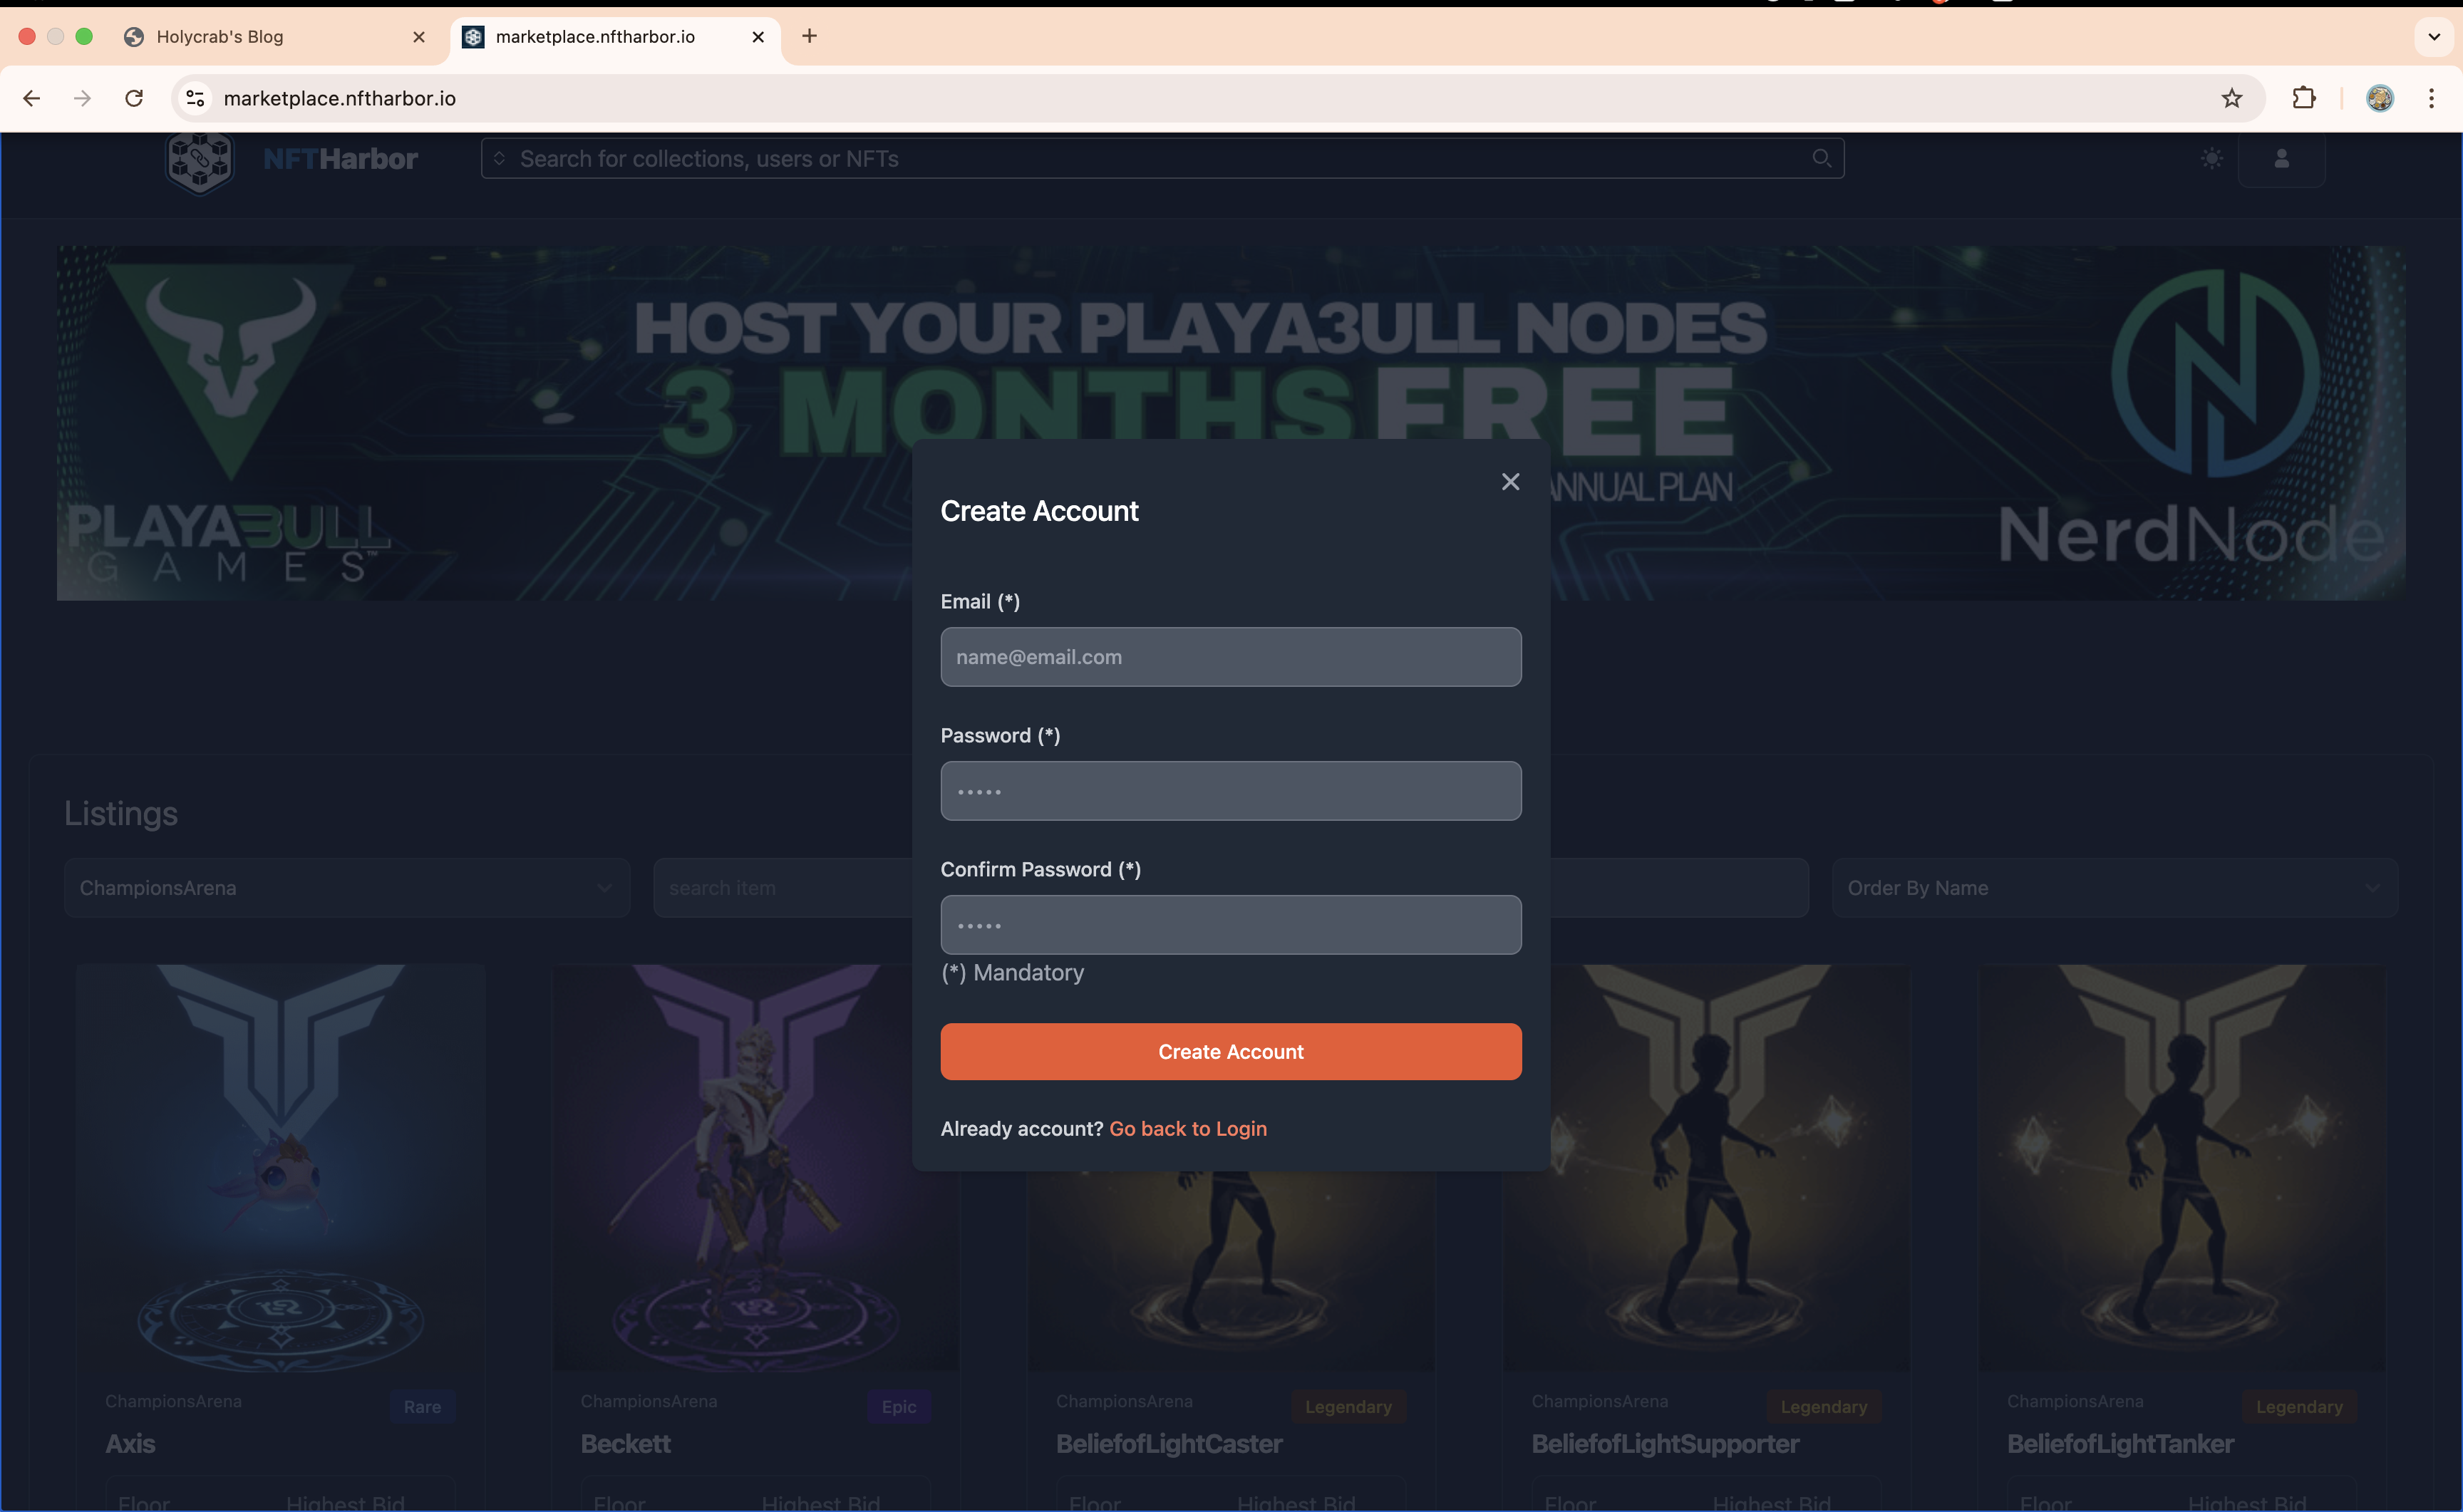The image size is (2463, 1512).
Task: Click the Listings heading
Action: click(x=121, y=813)
